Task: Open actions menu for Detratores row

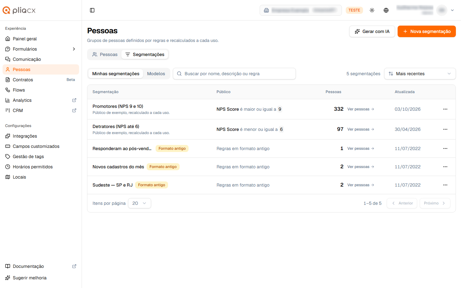Action: [445, 129]
